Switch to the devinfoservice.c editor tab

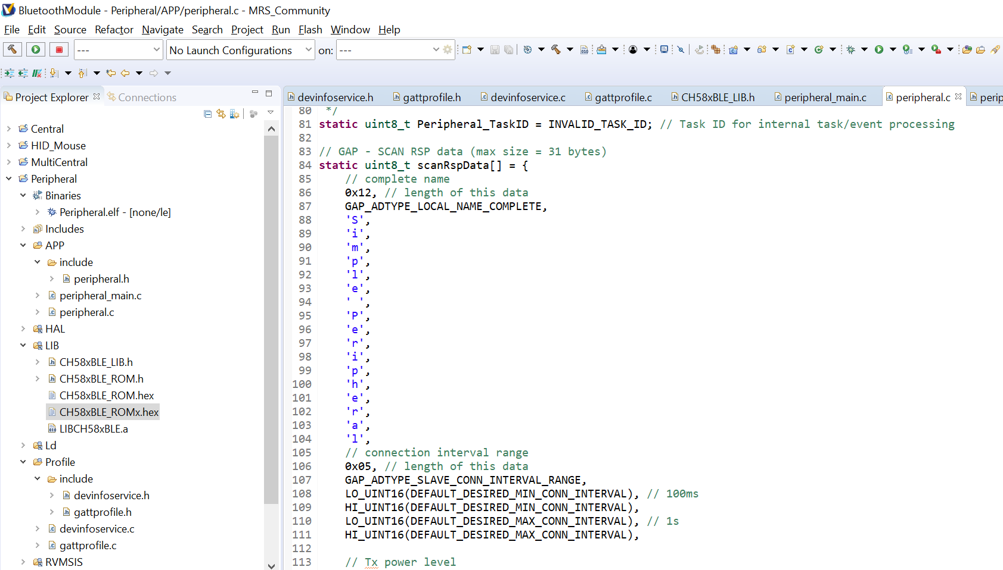(523, 97)
